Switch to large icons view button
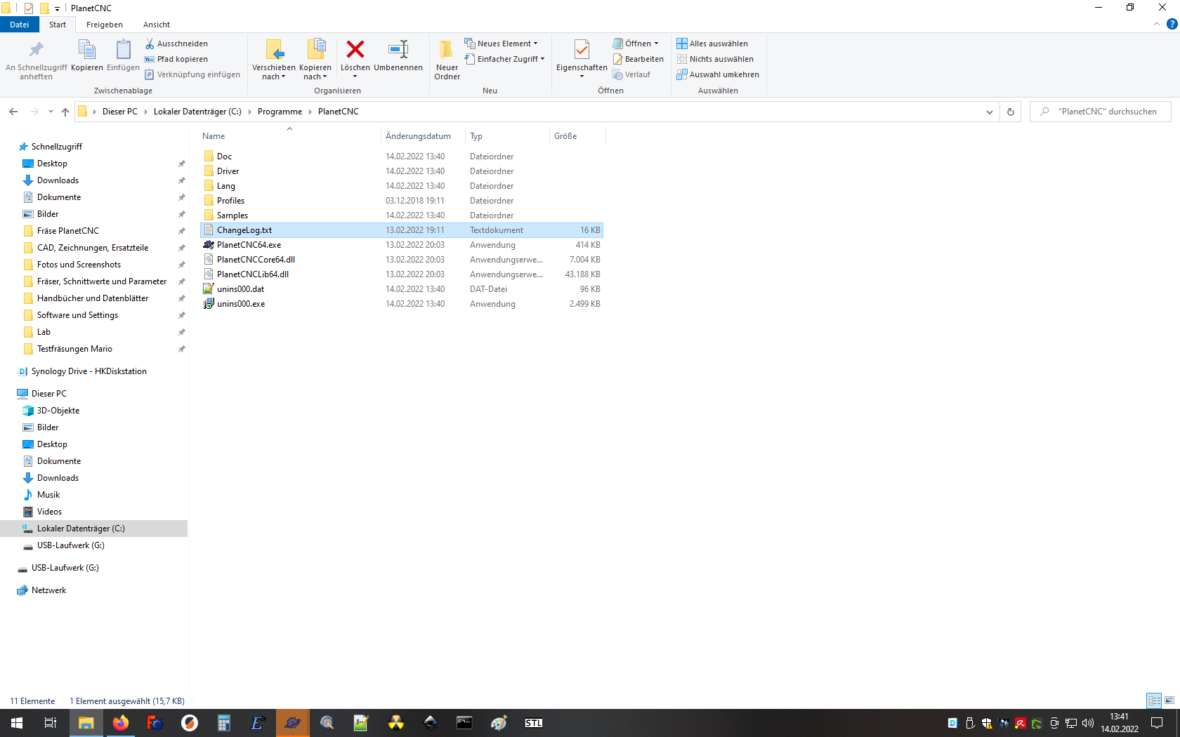 point(1169,701)
